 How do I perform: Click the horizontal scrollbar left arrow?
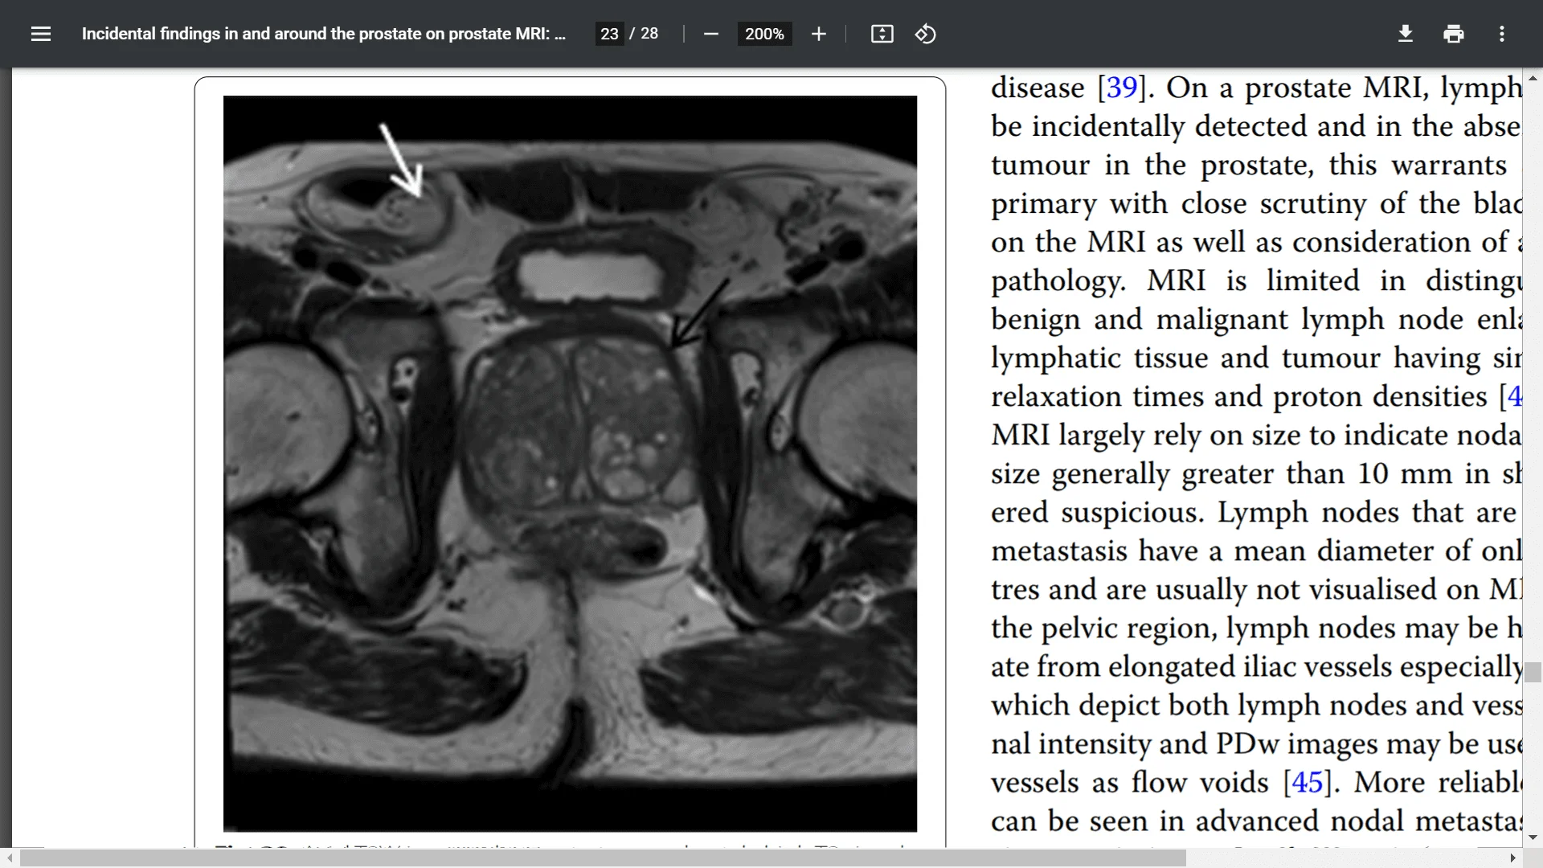(9, 858)
